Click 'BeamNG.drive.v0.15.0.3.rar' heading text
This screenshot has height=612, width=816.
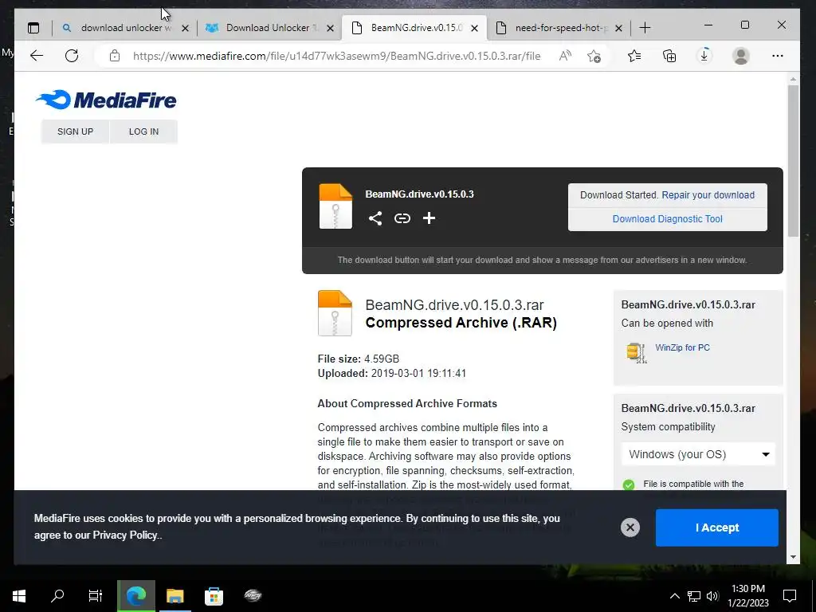point(454,305)
